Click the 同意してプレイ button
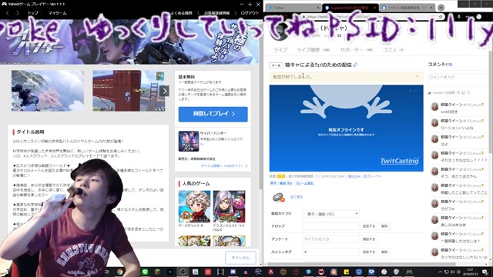This screenshot has height=277, width=493. click(x=213, y=114)
